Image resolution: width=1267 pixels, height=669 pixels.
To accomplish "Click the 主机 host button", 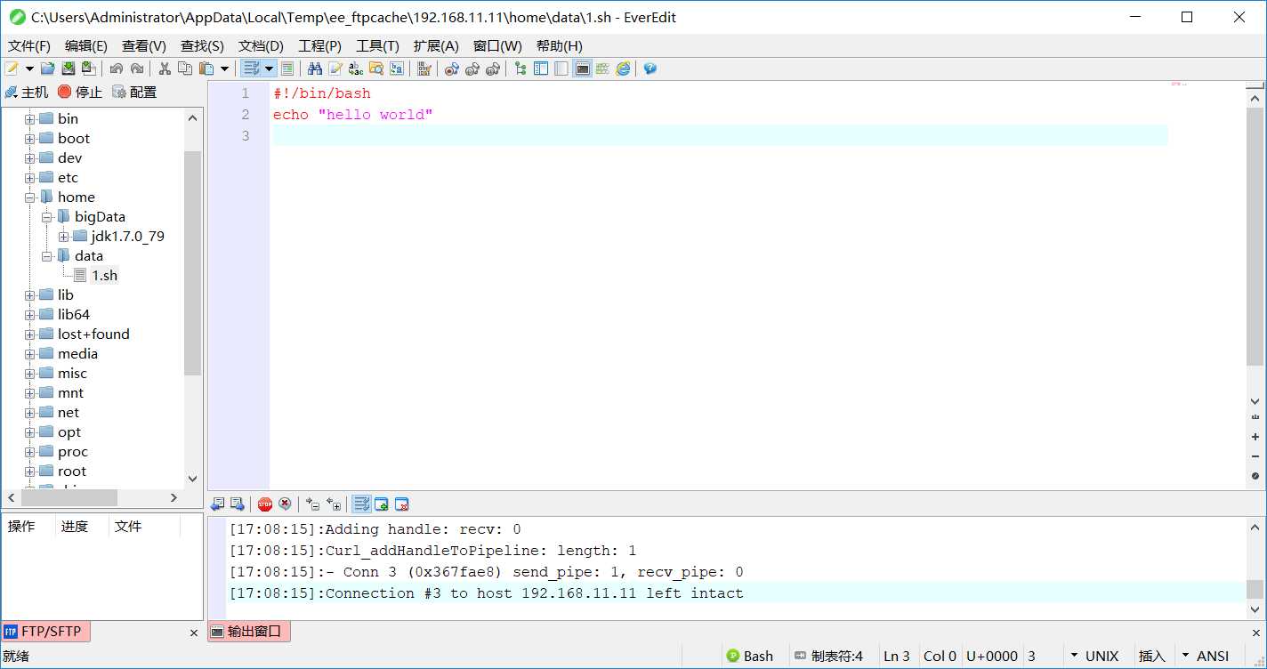I will (27, 92).
